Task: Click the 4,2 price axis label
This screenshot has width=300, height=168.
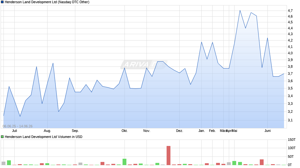Action: [x=290, y=41]
